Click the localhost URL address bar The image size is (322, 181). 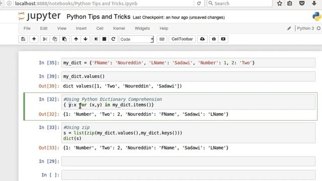point(104,4)
